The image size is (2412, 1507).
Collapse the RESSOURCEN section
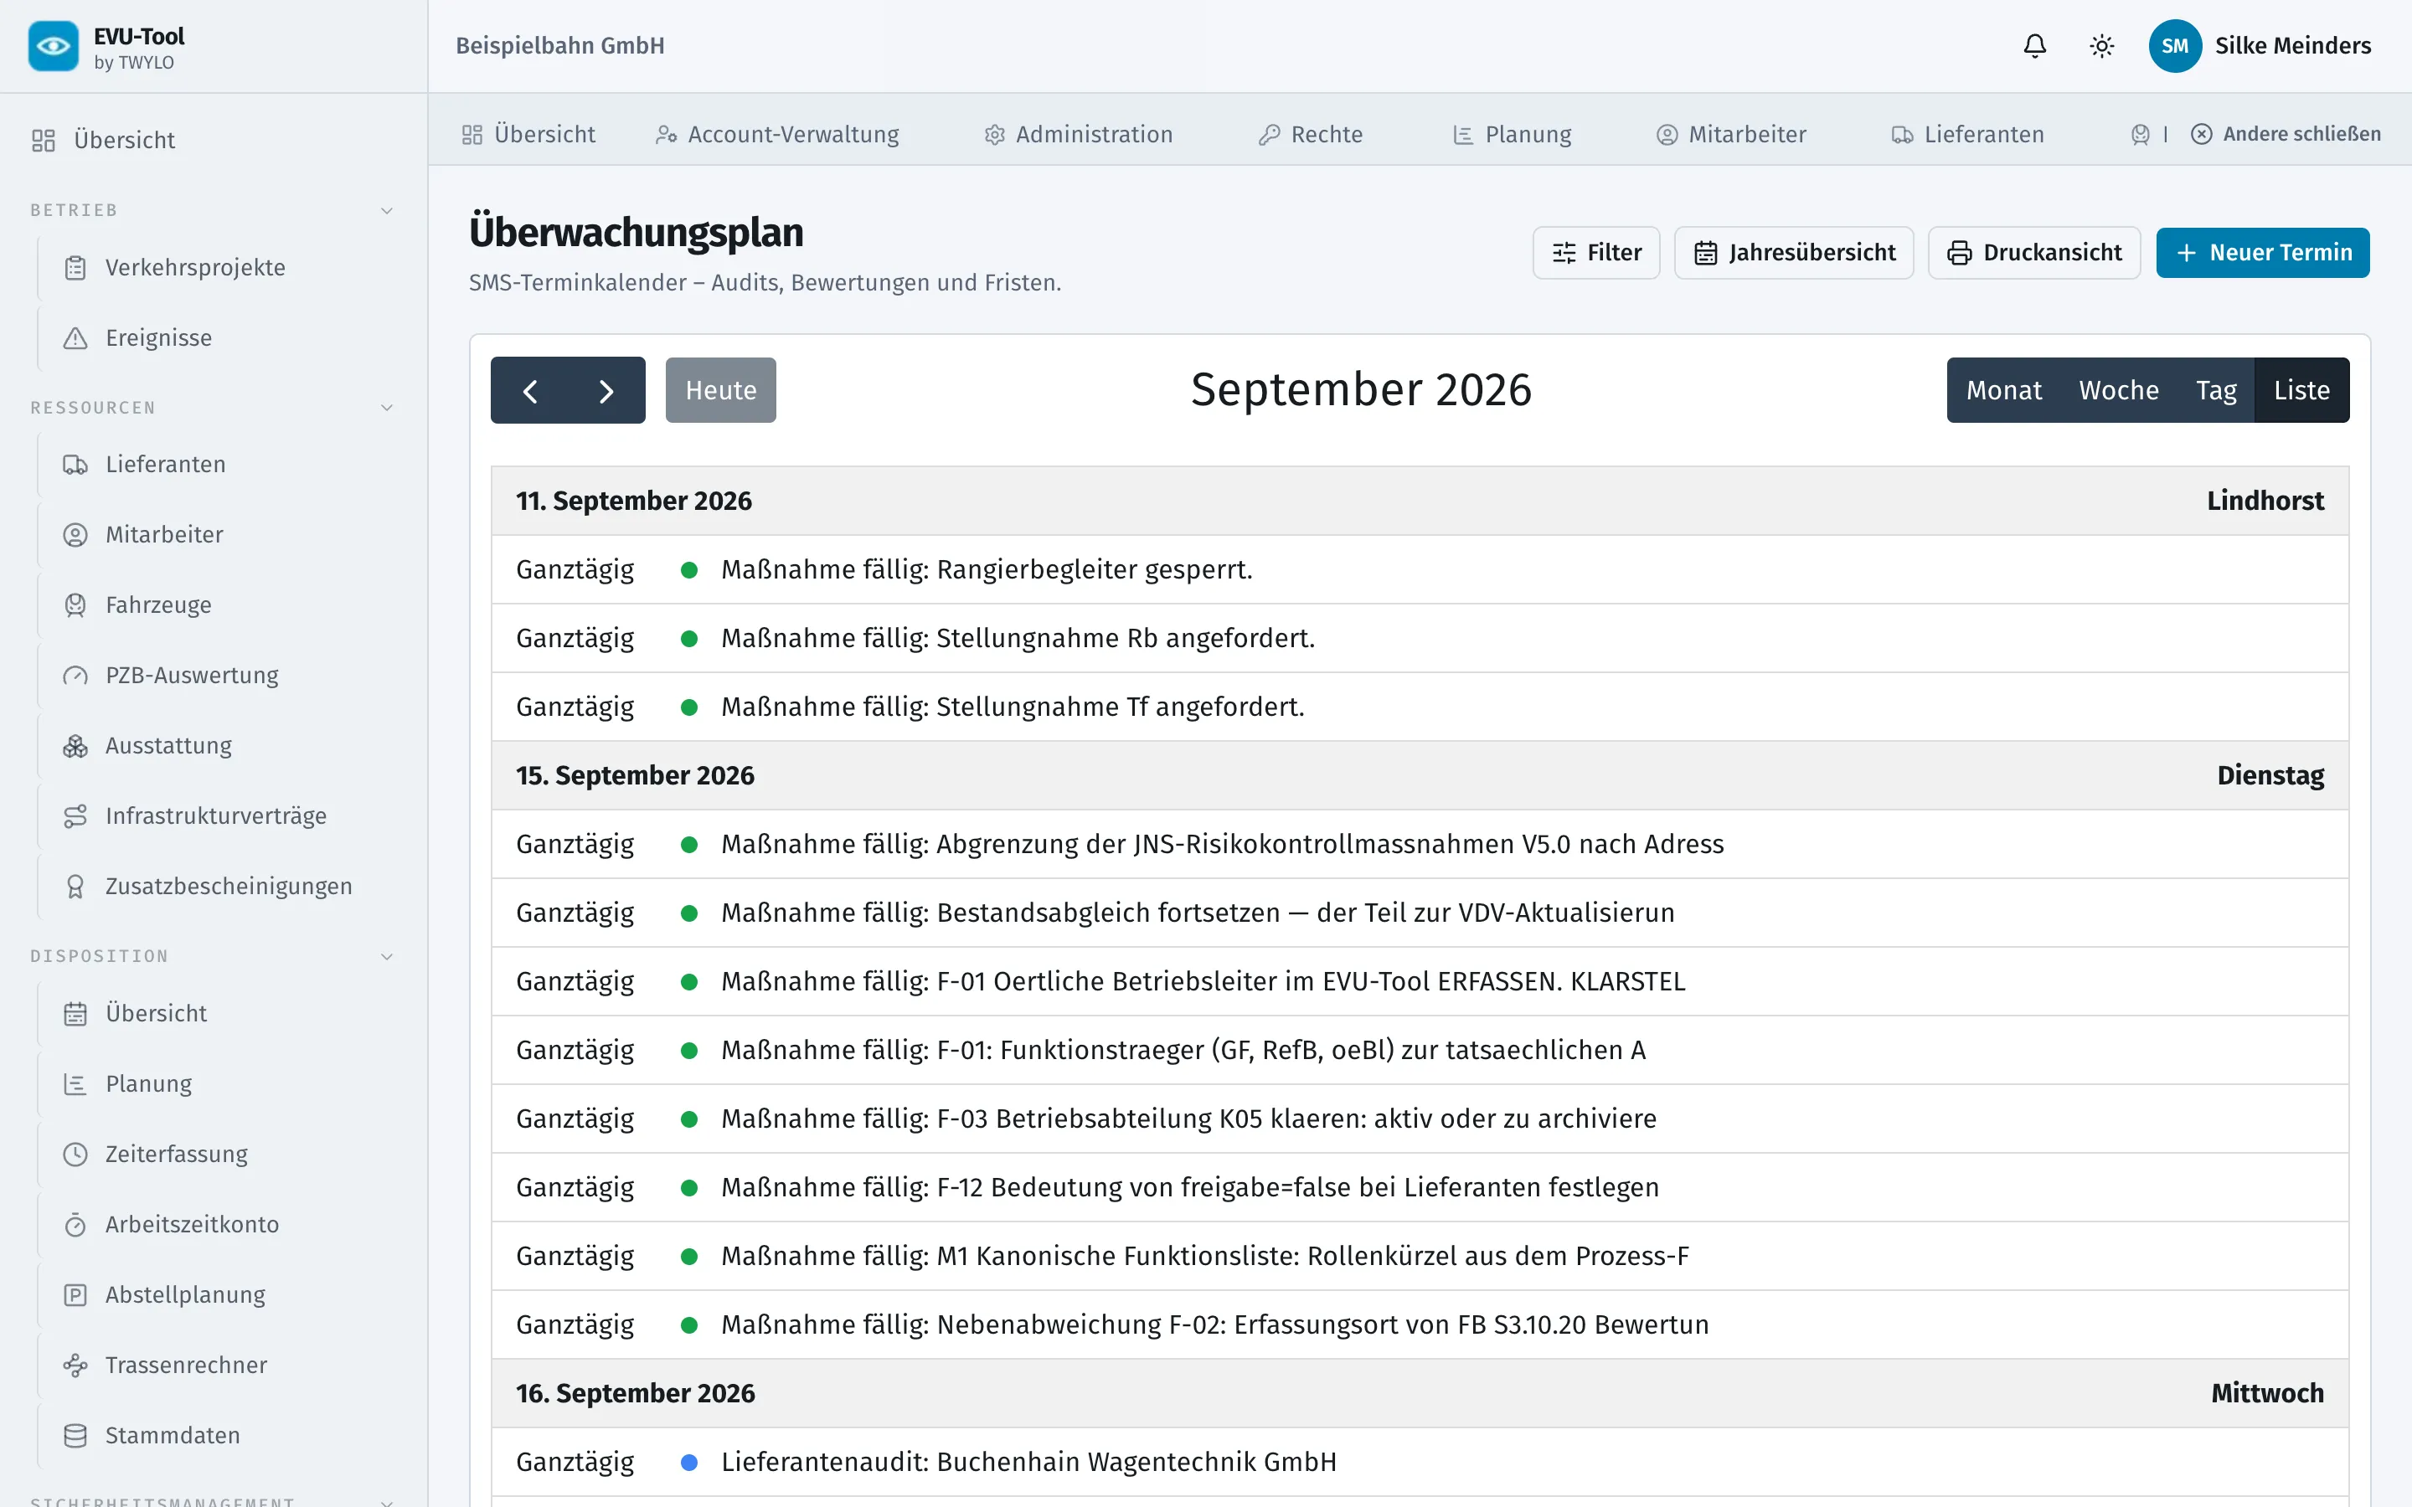tap(387, 408)
